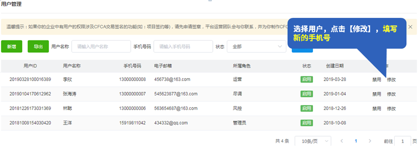Click the 电子邮箱 column header
The width and height of the screenshot is (419, 146).
[x=163, y=66]
